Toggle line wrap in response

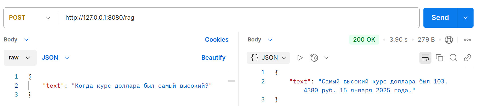425,58
